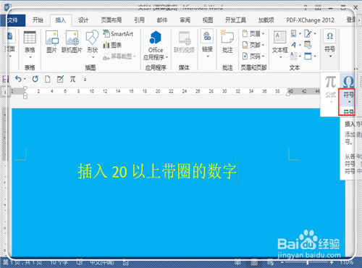Insert a signature line via pen-and-page icon
362x268 pixels.
tap(308, 33)
